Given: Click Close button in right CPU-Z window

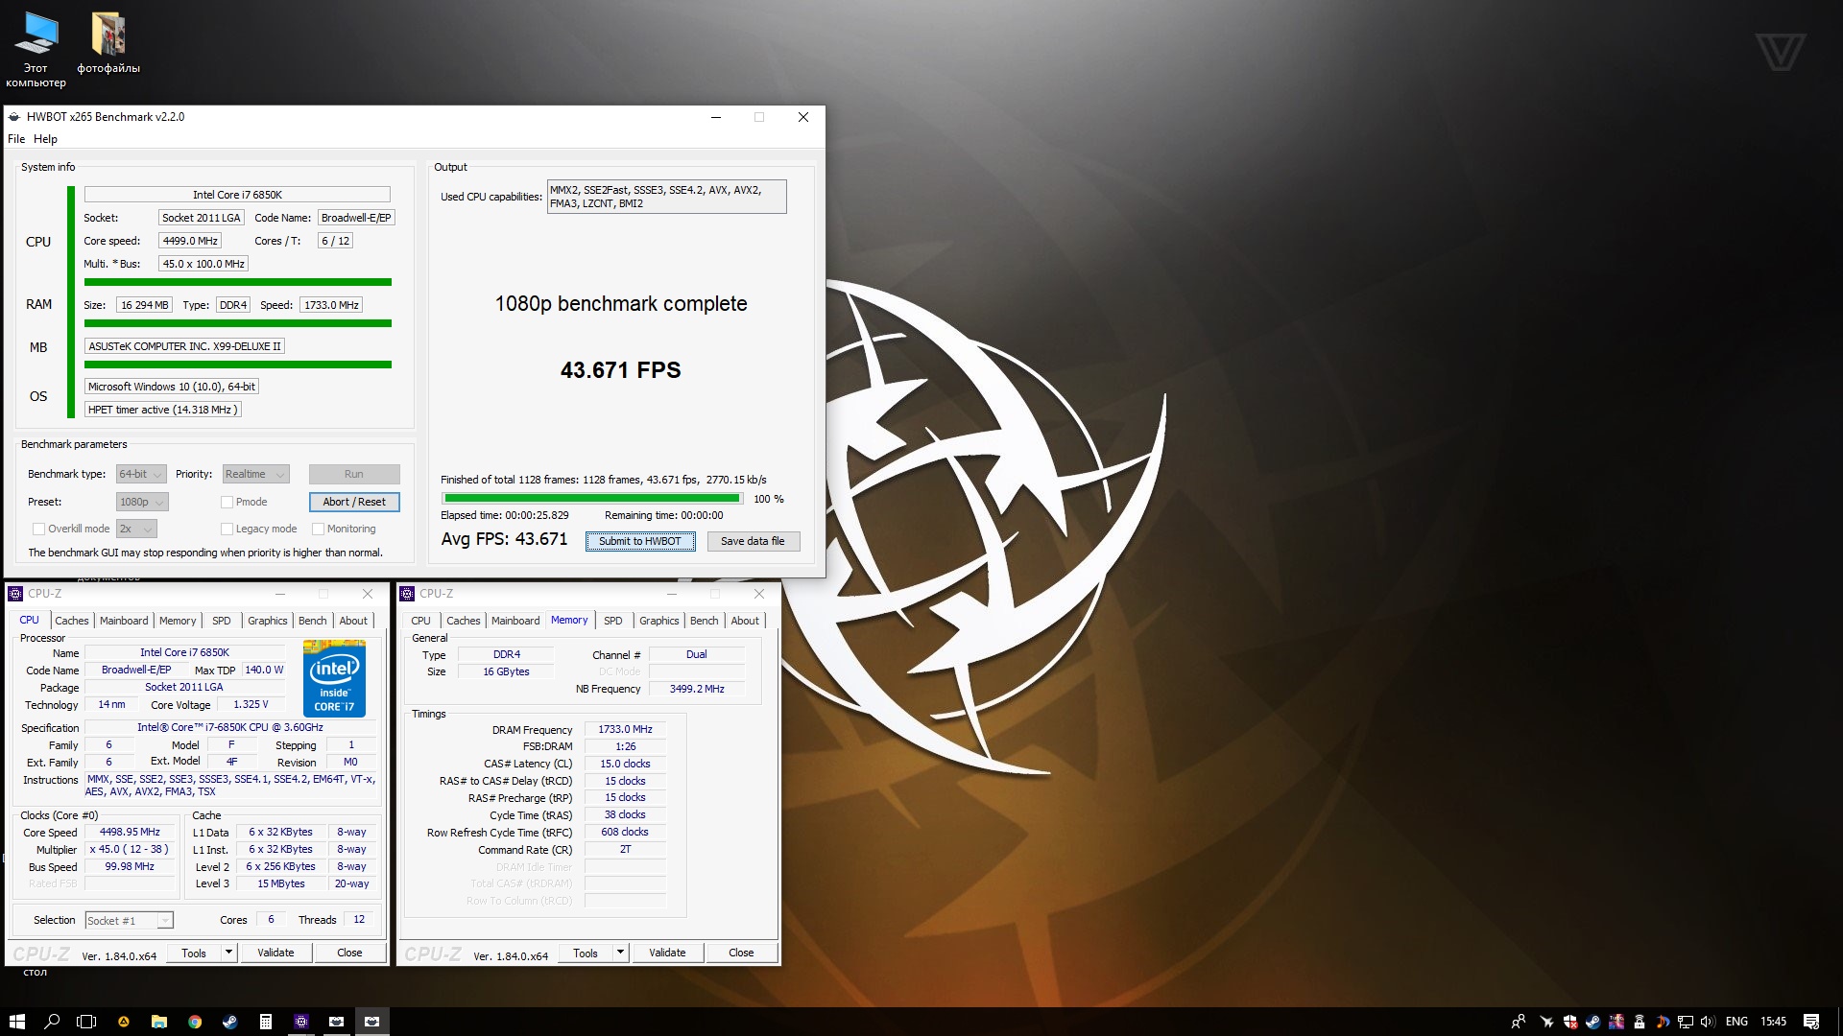Looking at the screenshot, I should (741, 953).
